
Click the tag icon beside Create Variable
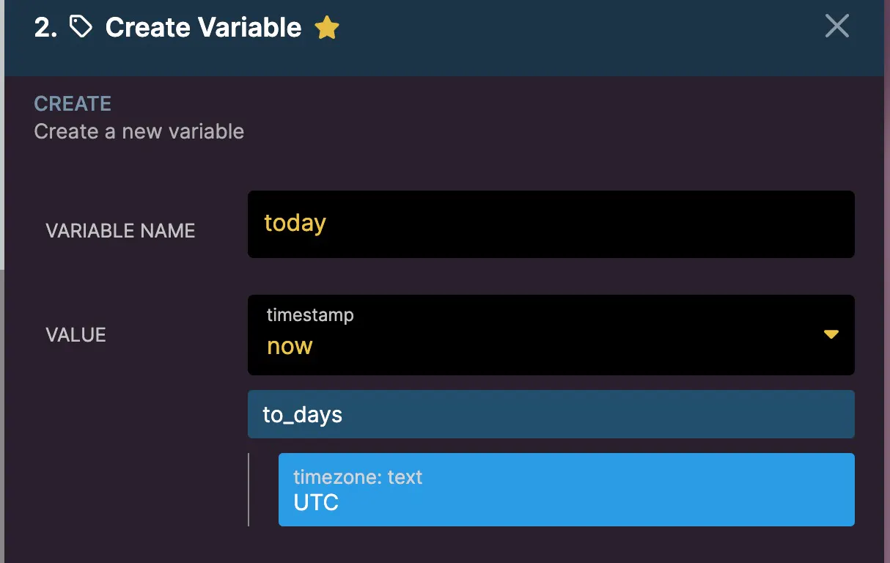[x=81, y=27]
